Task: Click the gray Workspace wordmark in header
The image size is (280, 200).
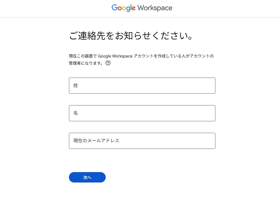Action: pyautogui.click(x=155, y=8)
